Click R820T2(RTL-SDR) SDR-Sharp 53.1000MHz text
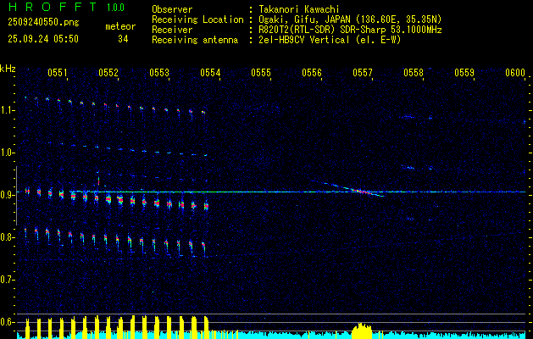 [350, 30]
